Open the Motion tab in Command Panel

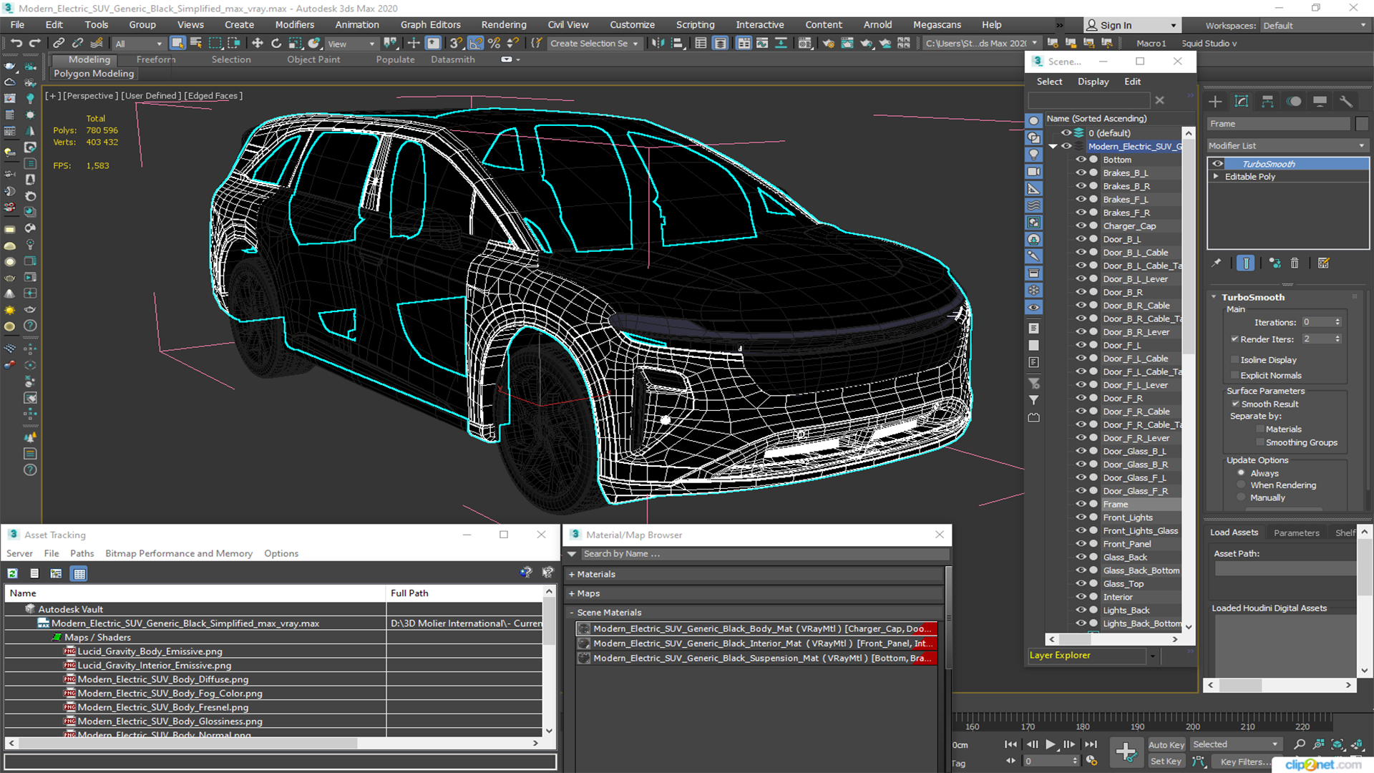pyautogui.click(x=1294, y=102)
